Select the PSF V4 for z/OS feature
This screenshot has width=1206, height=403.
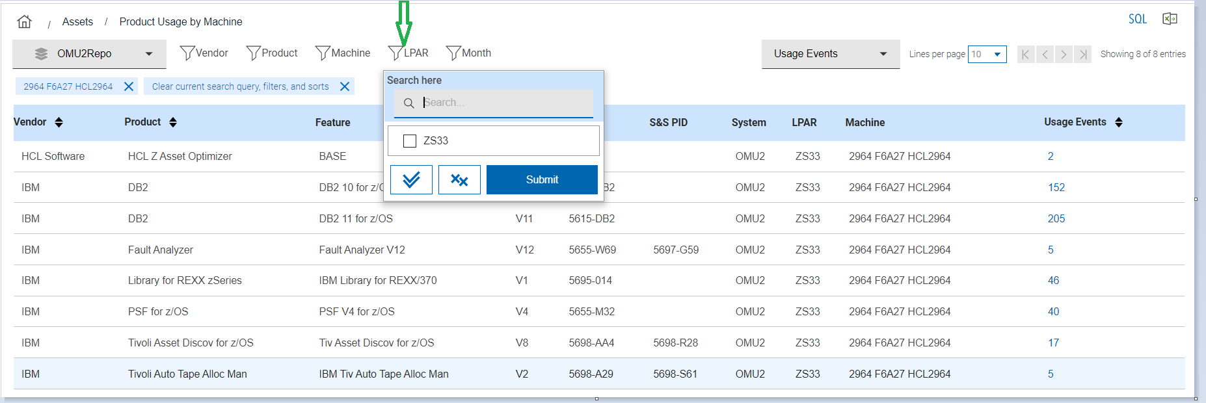[x=356, y=311]
